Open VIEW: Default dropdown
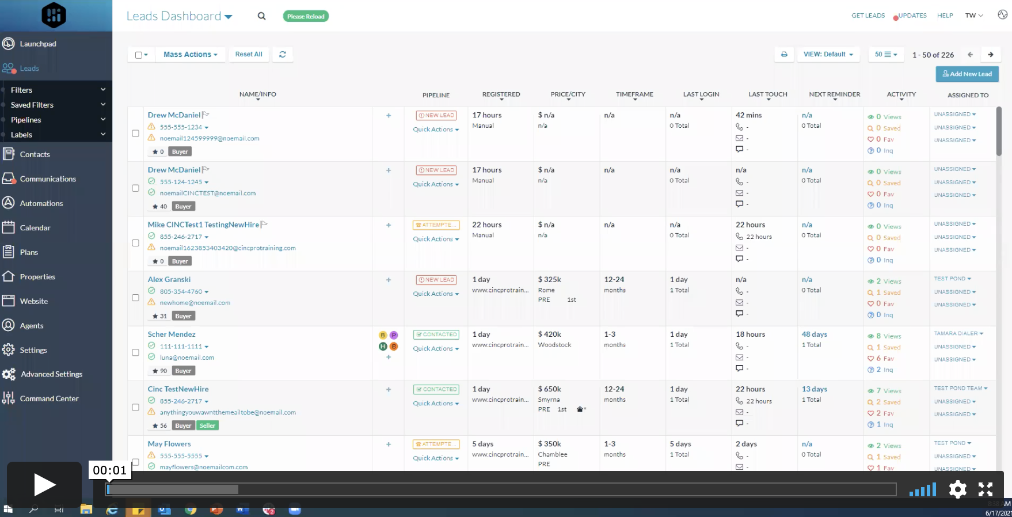 tap(828, 55)
